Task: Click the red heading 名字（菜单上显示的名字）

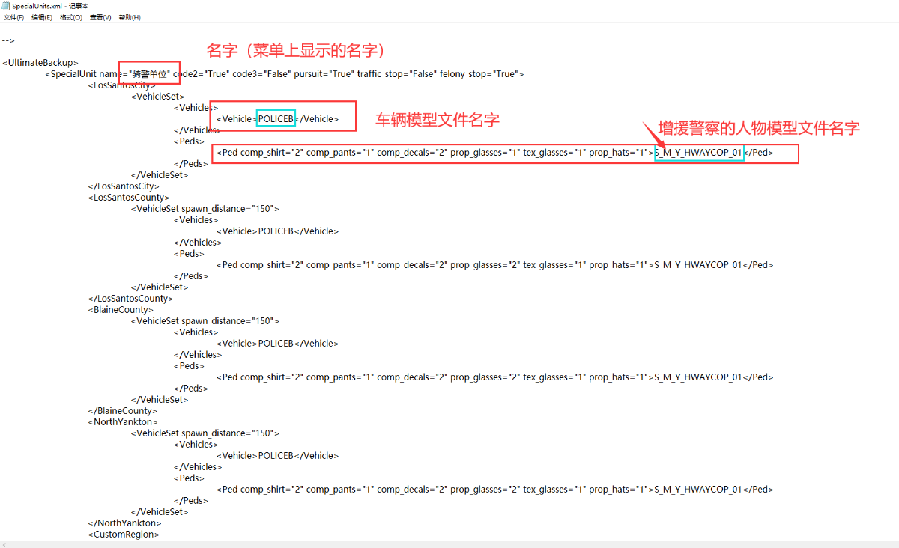Action: click(x=297, y=51)
